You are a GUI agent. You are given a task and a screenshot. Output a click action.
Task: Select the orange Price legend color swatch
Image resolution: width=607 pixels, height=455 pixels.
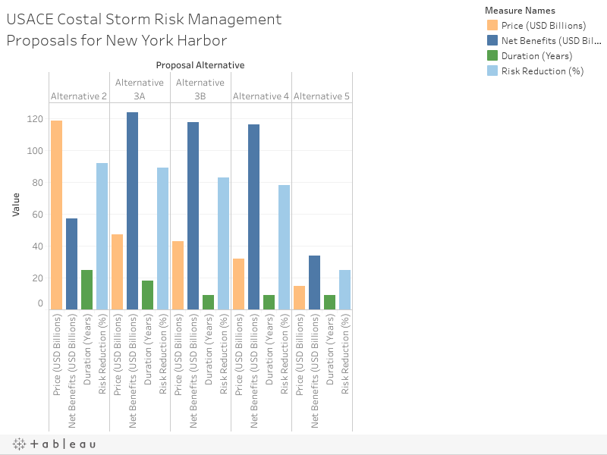(x=491, y=26)
